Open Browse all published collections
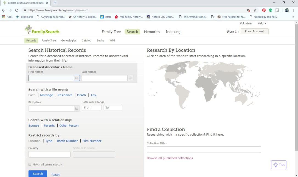Viewport: 298px width, 177px height. [x=170, y=158]
